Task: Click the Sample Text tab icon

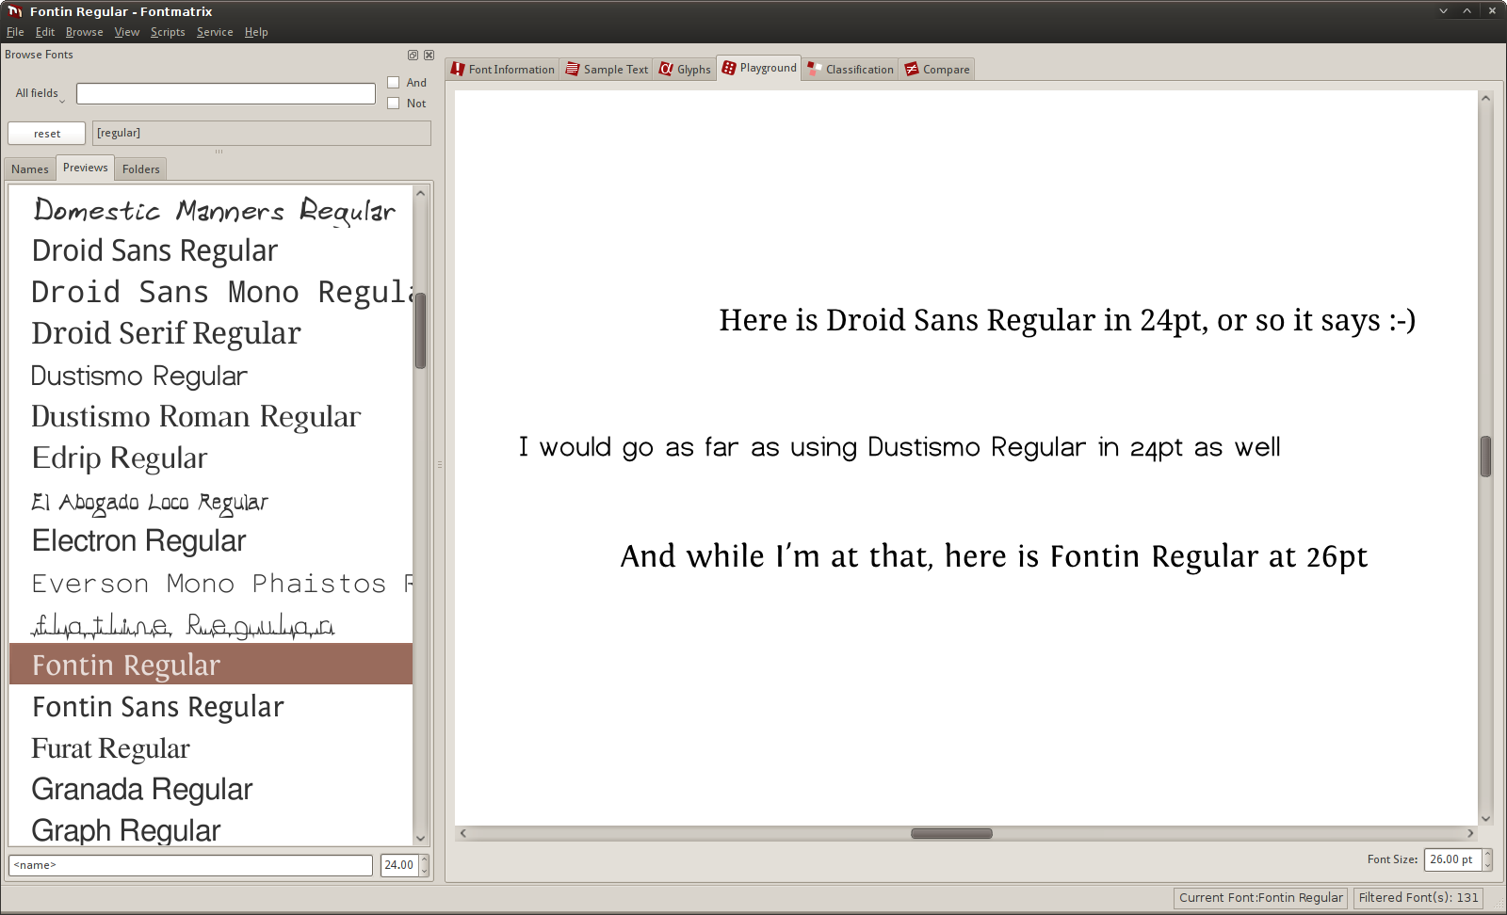Action: [573, 69]
